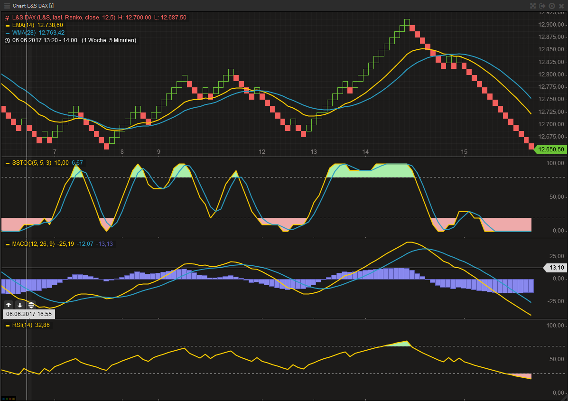Open the chart hamburger menu

(x=6, y=6)
